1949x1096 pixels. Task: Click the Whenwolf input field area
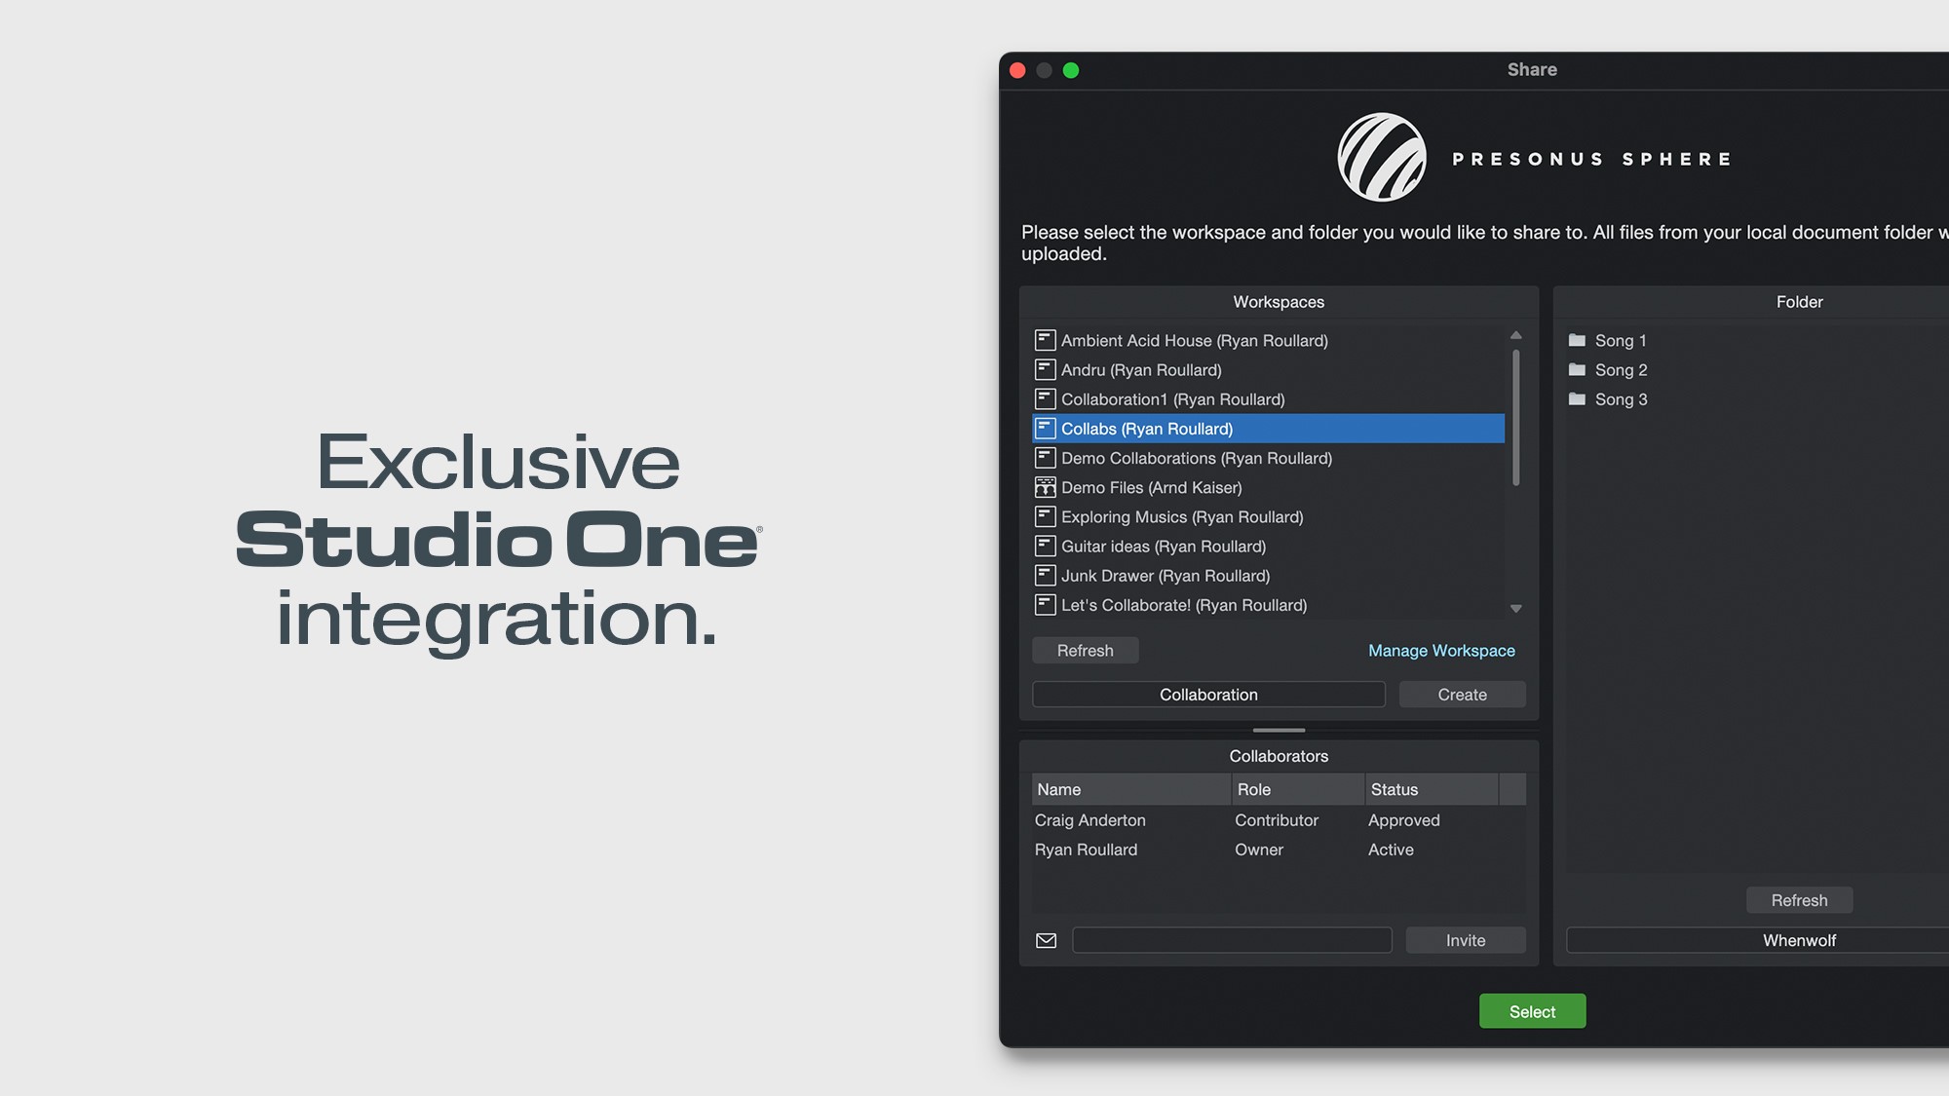tap(1799, 939)
